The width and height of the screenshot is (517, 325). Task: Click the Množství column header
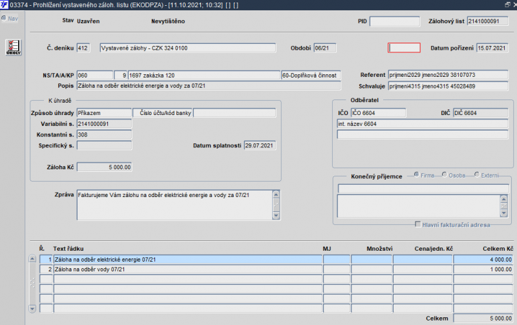[x=379, y=249]
